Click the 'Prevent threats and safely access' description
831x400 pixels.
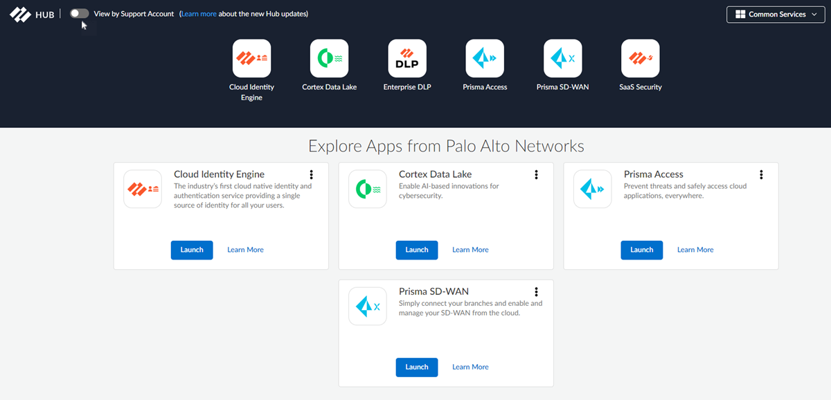tap(685, 191)
